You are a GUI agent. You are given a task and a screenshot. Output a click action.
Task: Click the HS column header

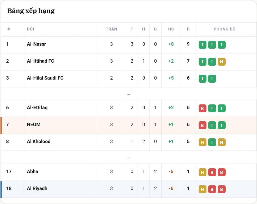[171, 29]
